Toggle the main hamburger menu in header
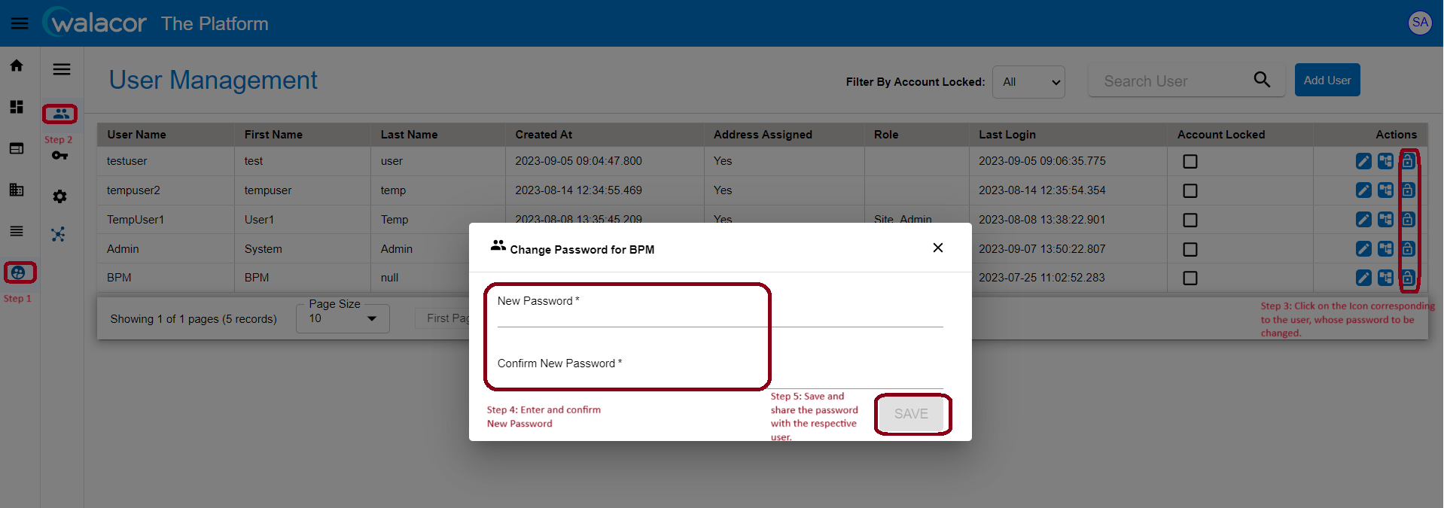This screenshot has width=1444, height=508. (x=20, y=23)
